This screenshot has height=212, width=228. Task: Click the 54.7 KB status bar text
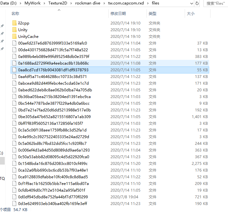[x=20, y=209]
